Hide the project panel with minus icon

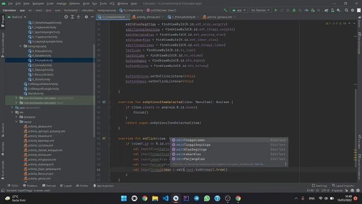pos(92,17)
